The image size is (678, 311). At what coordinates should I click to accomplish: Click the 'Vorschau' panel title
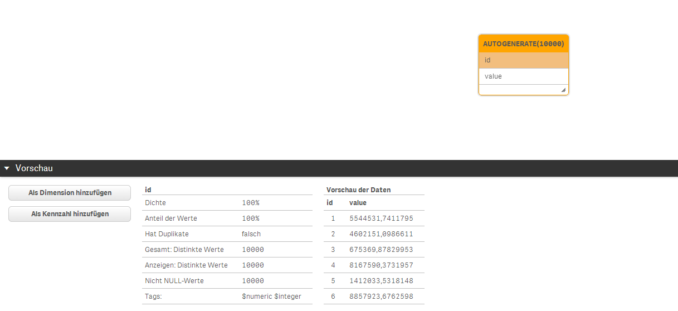[34, 168]
